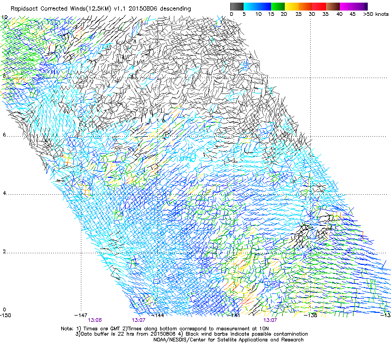Click the longitude axis label "-144"

158,316
